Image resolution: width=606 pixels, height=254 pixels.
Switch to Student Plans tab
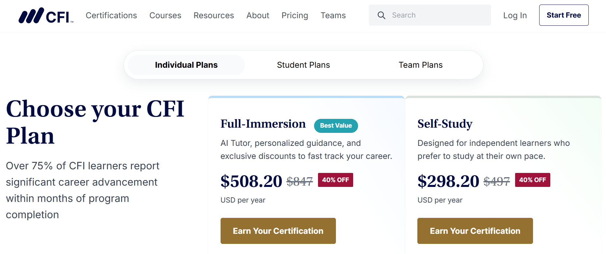(303, 65)
